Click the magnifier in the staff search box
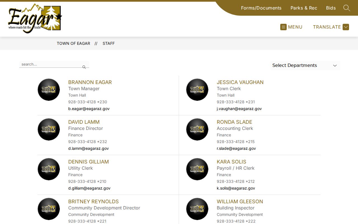 [x=84, y=67]
